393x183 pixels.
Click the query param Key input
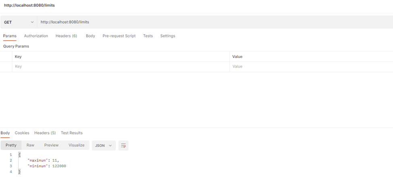pos(121,66)
